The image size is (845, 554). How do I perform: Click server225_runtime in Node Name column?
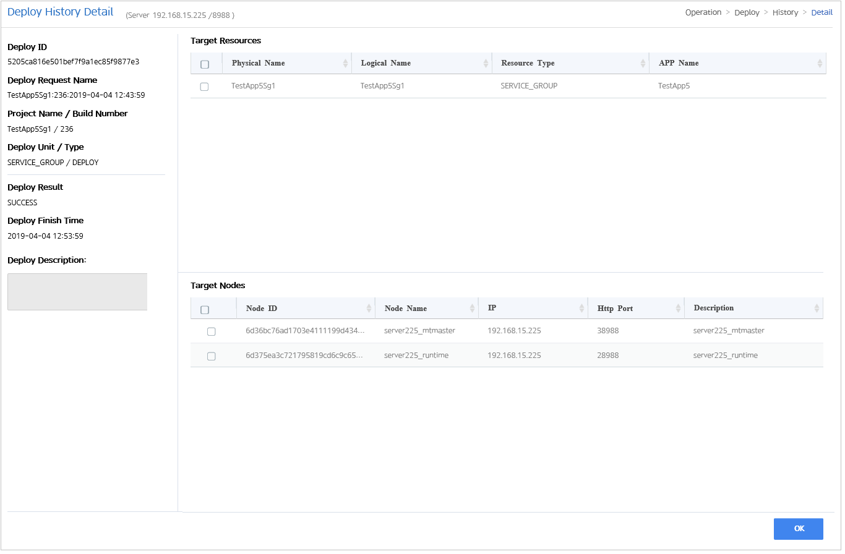[416, 356]
